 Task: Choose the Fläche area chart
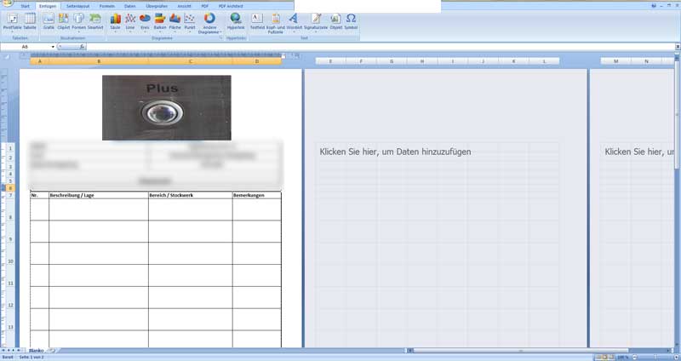click(x=175, y=23)
